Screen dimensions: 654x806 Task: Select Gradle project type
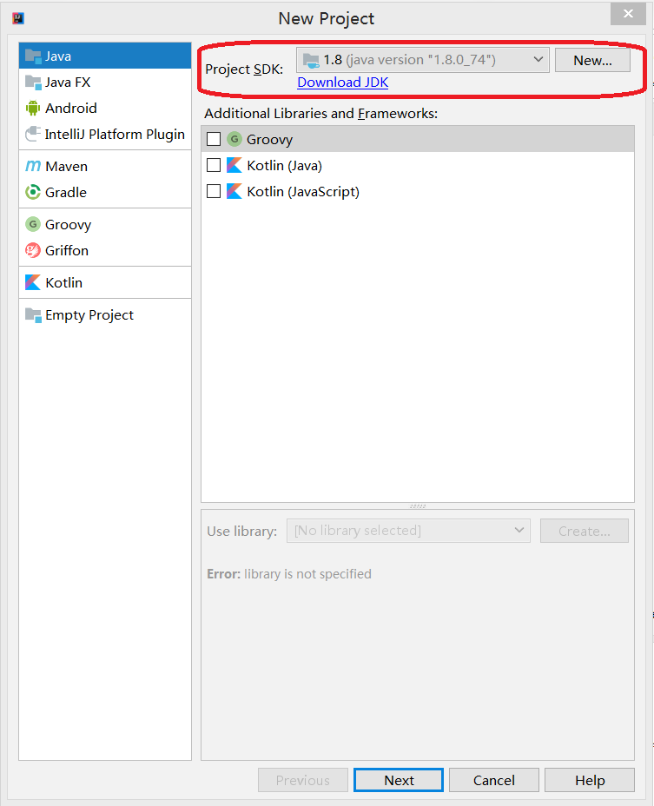pos(66,192)
